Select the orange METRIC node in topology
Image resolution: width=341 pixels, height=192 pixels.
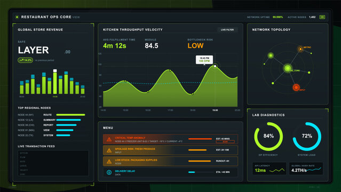(x=300, y=49)
